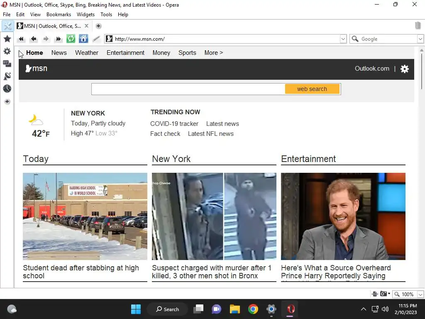This screenshot has width=425, height=319.
Task: Open the Bookmarks menu
Action: (59, 15)
